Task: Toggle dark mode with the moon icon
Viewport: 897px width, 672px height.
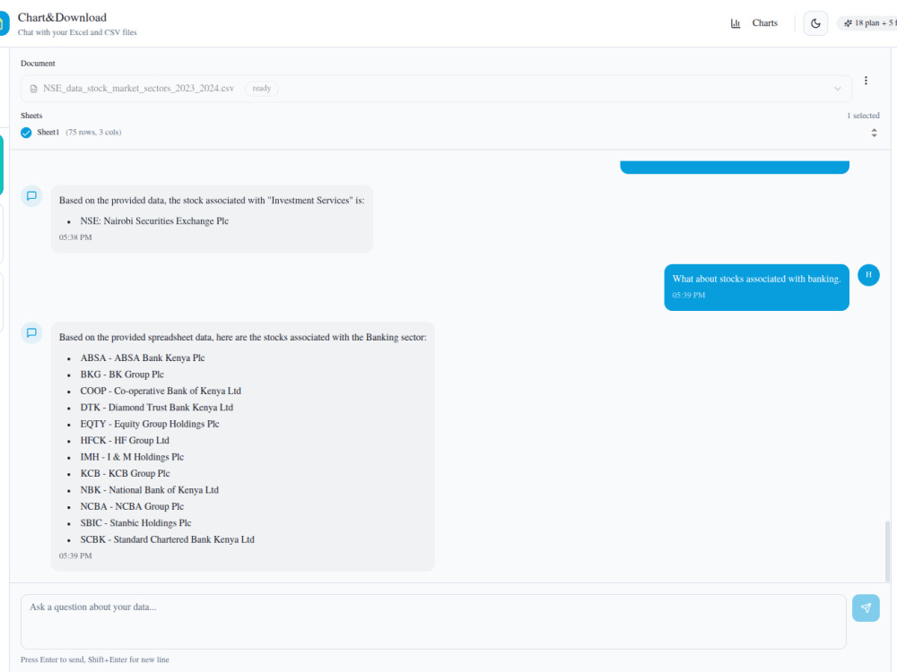Action: click(x=815, y=23)
